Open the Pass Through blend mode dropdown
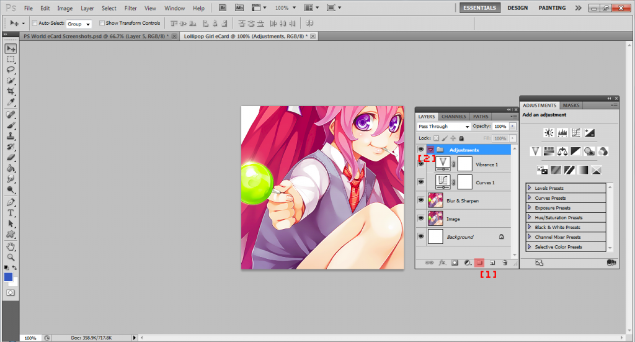635x342 pixels. 444,127
